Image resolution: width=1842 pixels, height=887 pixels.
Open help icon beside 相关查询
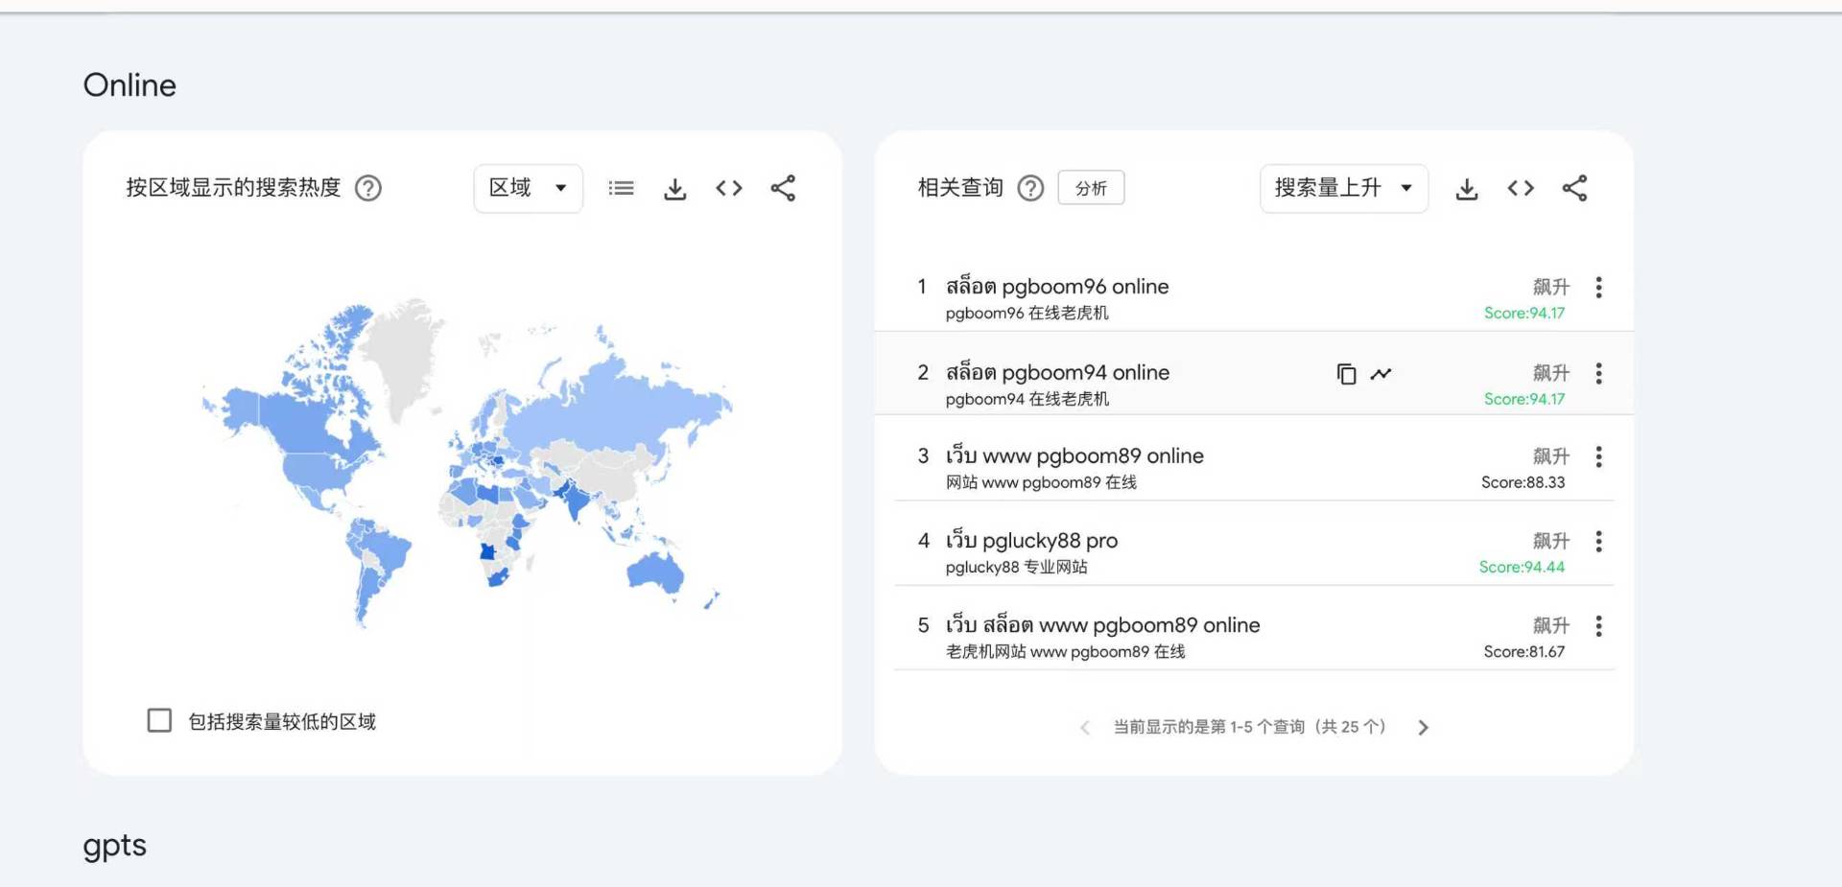tap(1030, 188)
